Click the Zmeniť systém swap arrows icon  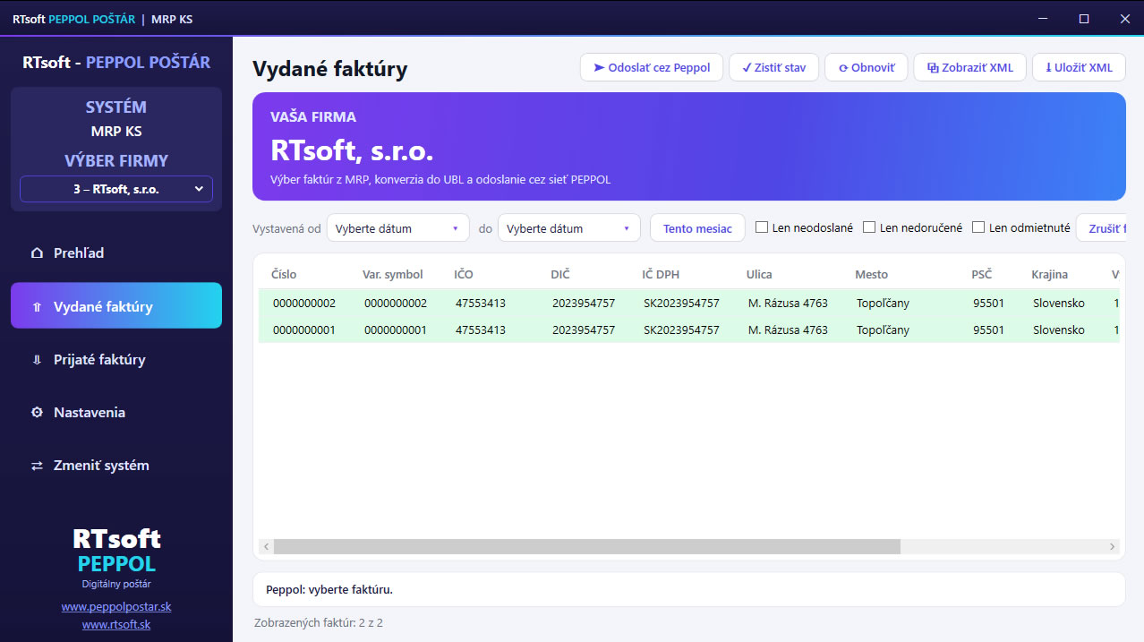(37, 466)
